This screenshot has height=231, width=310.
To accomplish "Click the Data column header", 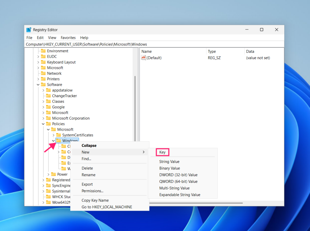I will click(x=264, y=52).
